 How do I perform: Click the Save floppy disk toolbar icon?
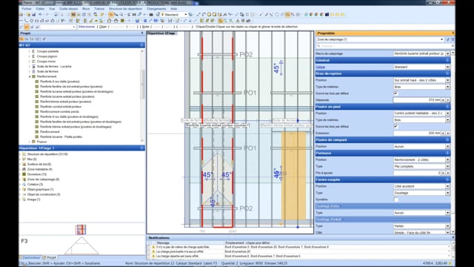(x=33, y=15)
